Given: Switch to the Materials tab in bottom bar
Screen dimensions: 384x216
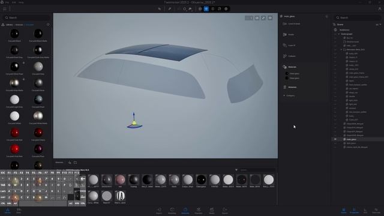Looking at the screenshot, I should coord(185,211).
